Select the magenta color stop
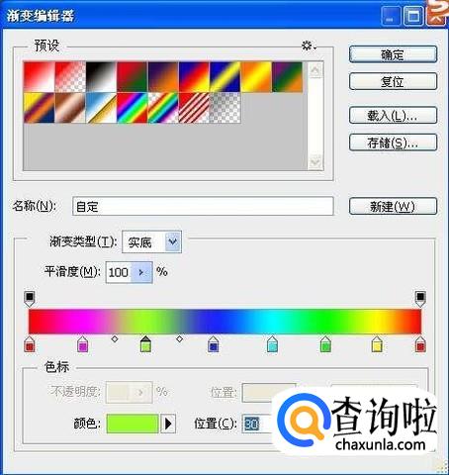The width and height of the screenshot is (449, 475). (82, 344)
